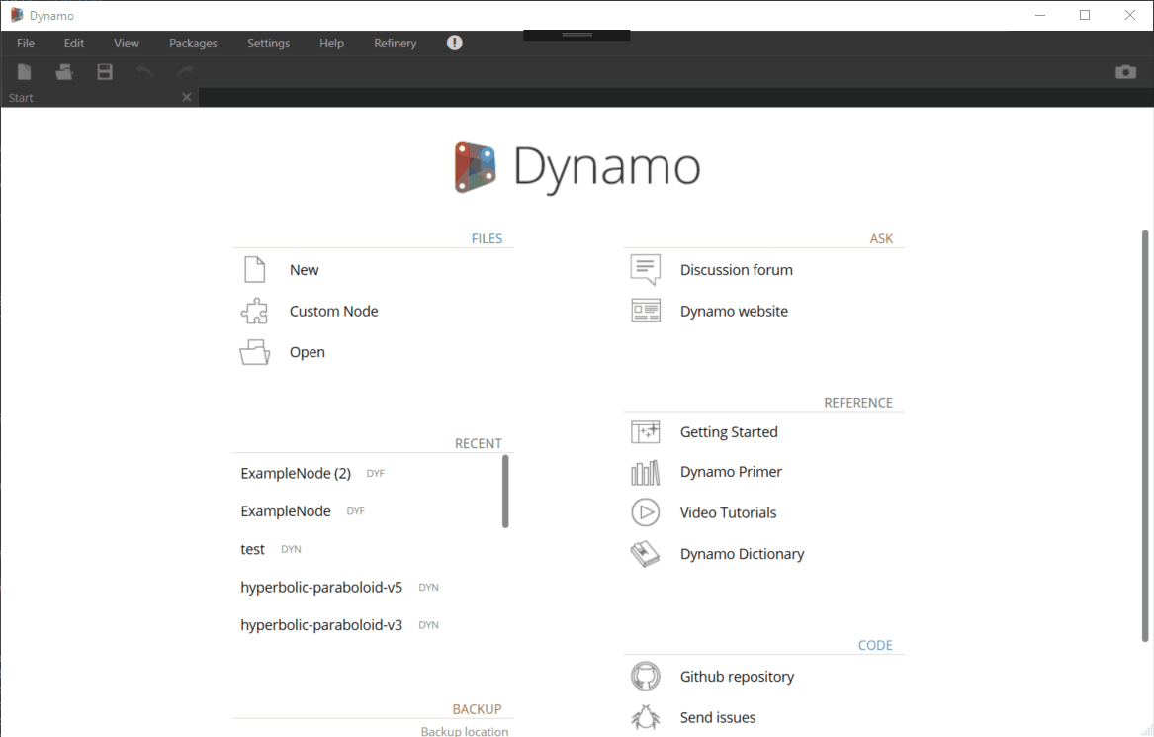The image size is (1154, 737).
Task: Click the bug icon for Send issues
Action: (x=646, y=717)
